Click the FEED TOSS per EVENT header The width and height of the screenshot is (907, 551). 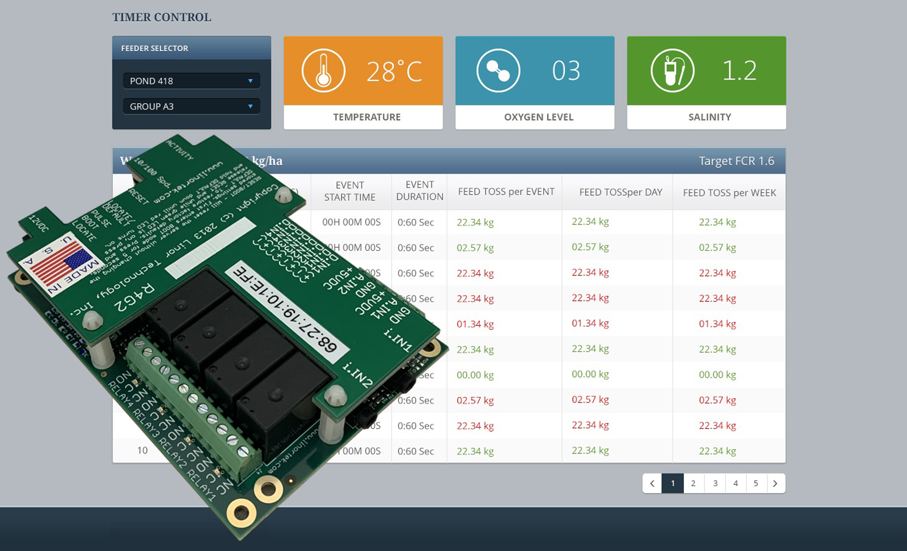[506, 192]
